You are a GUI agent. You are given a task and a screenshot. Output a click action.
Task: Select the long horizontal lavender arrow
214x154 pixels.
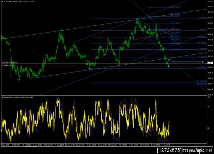pos(187,62)
